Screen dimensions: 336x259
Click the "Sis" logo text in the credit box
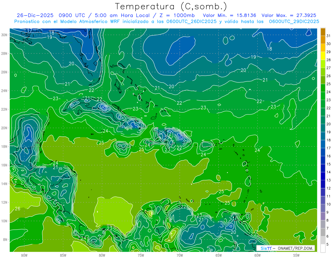[x=264, y=248]
